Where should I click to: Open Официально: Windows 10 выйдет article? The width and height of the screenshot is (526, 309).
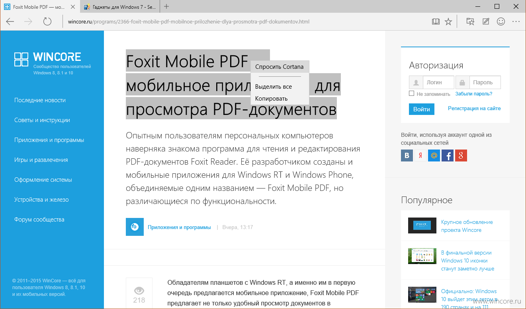coord(469,299)
